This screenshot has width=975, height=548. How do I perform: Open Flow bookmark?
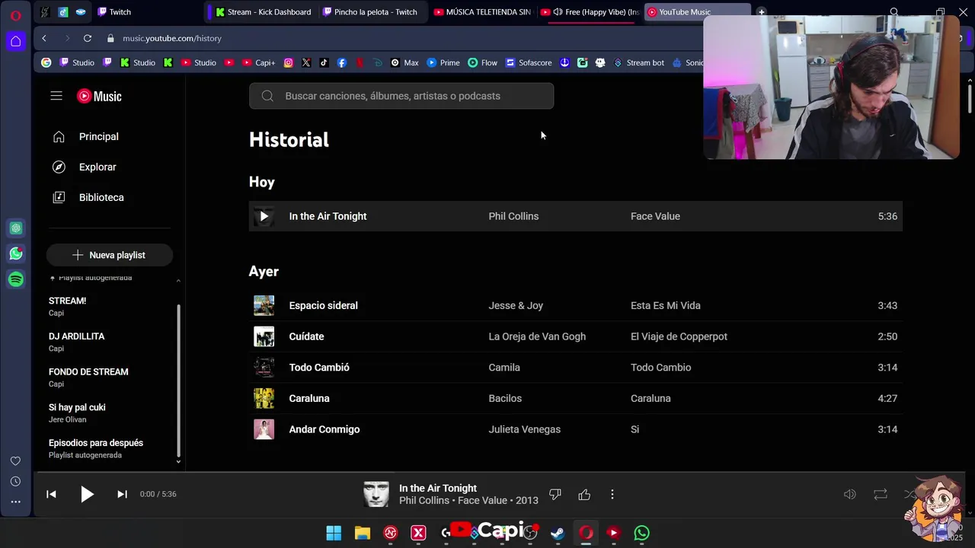pos(482,63)
